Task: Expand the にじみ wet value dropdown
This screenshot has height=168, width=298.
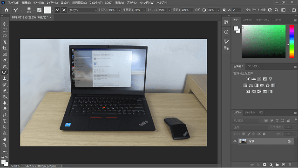Action: pos(119,10)
